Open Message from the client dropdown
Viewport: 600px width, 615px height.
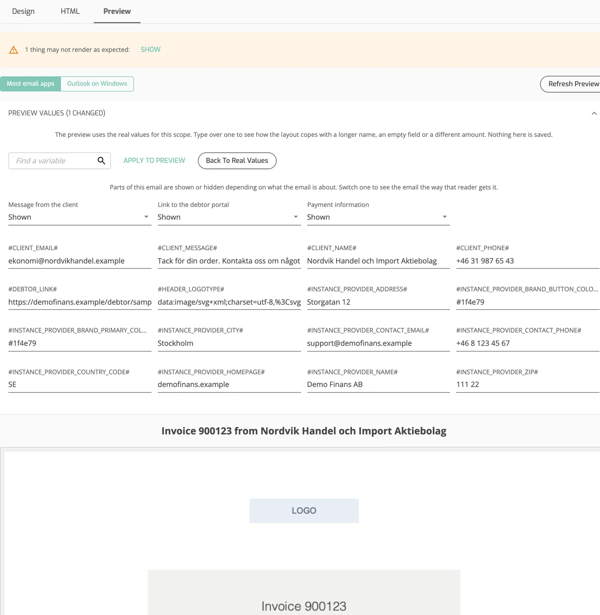coord(79,217)
